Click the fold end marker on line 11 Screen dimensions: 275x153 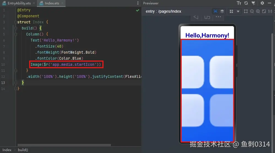click(x=16, y=70)
